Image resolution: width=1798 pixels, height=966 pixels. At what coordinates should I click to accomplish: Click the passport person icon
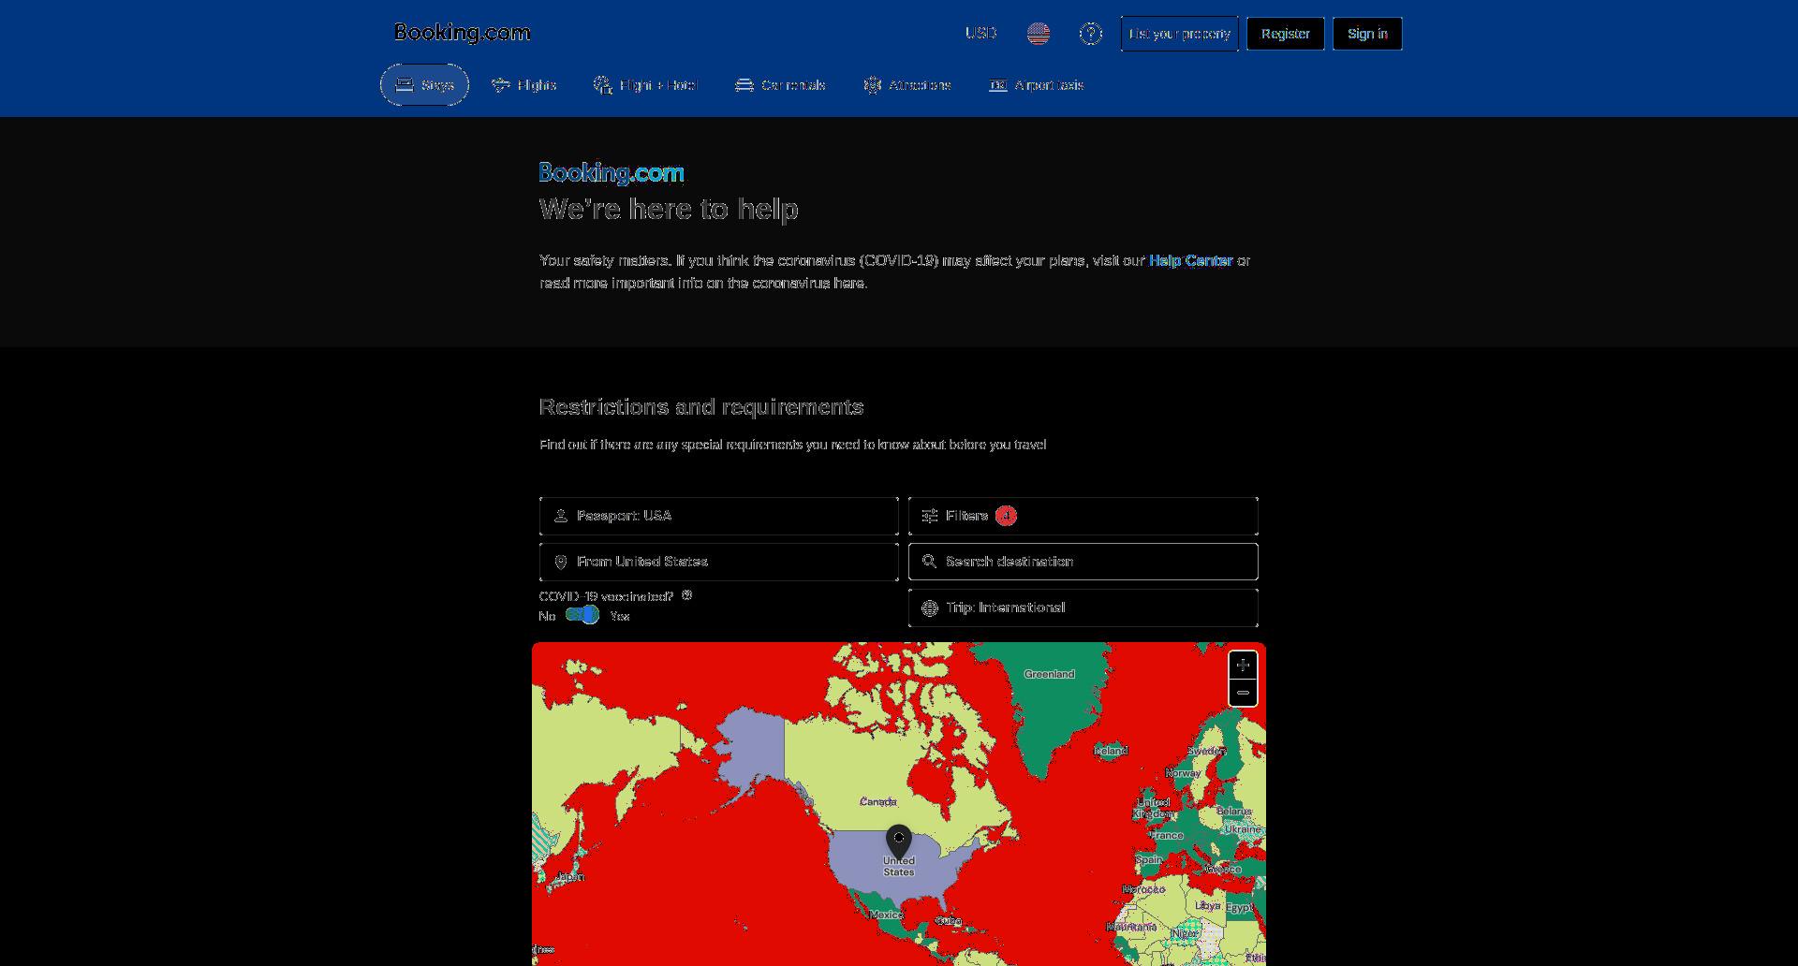[561, 516]
